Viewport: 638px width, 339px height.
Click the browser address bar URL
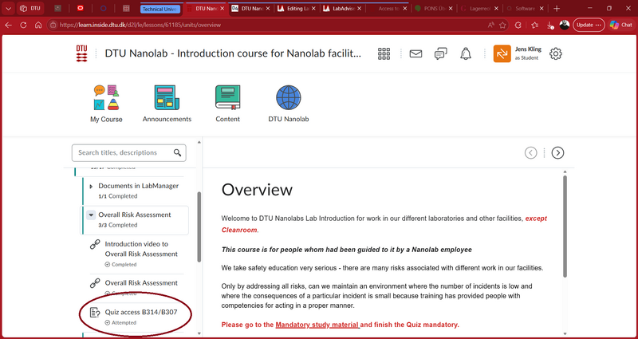[x=140, y=25]
